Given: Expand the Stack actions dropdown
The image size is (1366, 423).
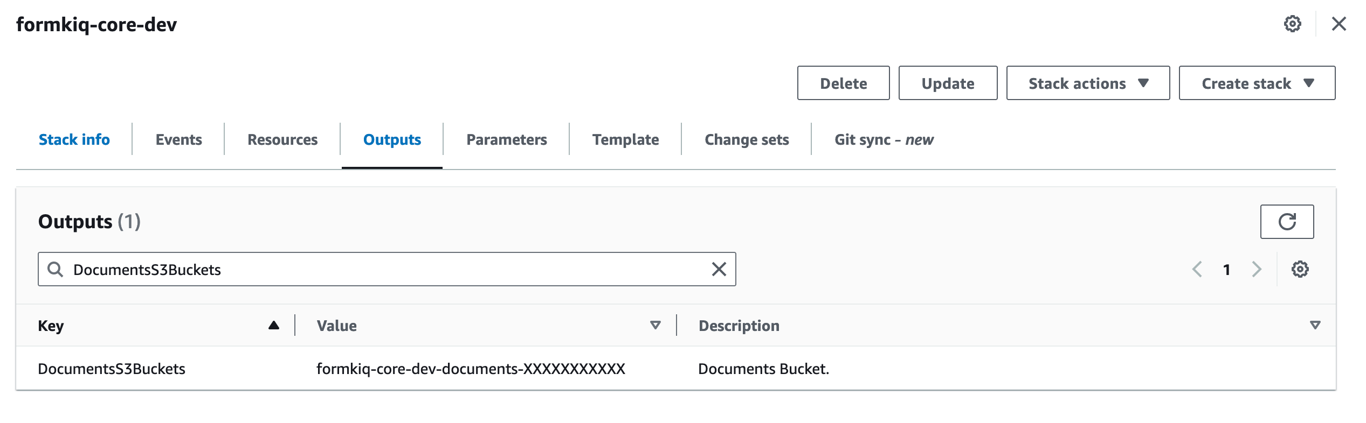Looking at the screenshot, I should [x=1088, y=83].
